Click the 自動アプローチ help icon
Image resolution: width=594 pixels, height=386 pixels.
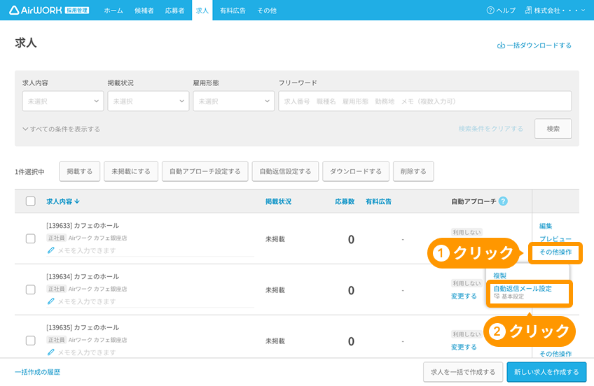tap(503, 201)
